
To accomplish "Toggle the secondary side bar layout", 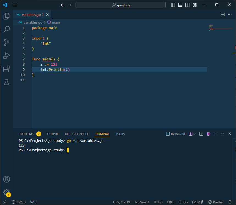I will 187,5.
